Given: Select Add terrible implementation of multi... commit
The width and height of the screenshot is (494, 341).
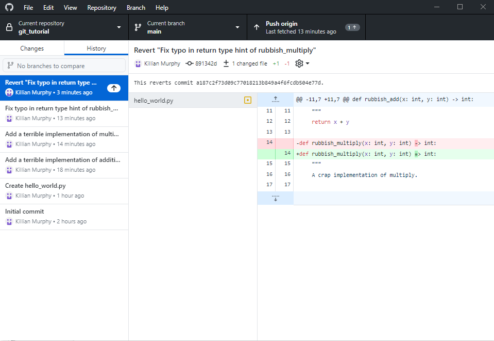Looking at the screenshot, I should (64, 139).
